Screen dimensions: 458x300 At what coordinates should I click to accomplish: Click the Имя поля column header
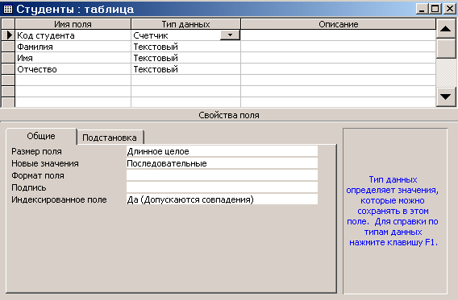73,24
